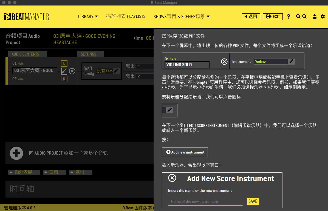Image resolution: width=328 pixels, height=211 pixels.
Task: Remove the 03 原声大碟 audio track
Action: (72, 71)
